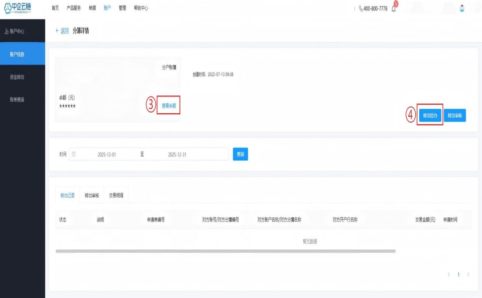This screenshot has height=298, width=482.
Task: Open 账户中心 sidebar header
Action: tap(14, 31)
